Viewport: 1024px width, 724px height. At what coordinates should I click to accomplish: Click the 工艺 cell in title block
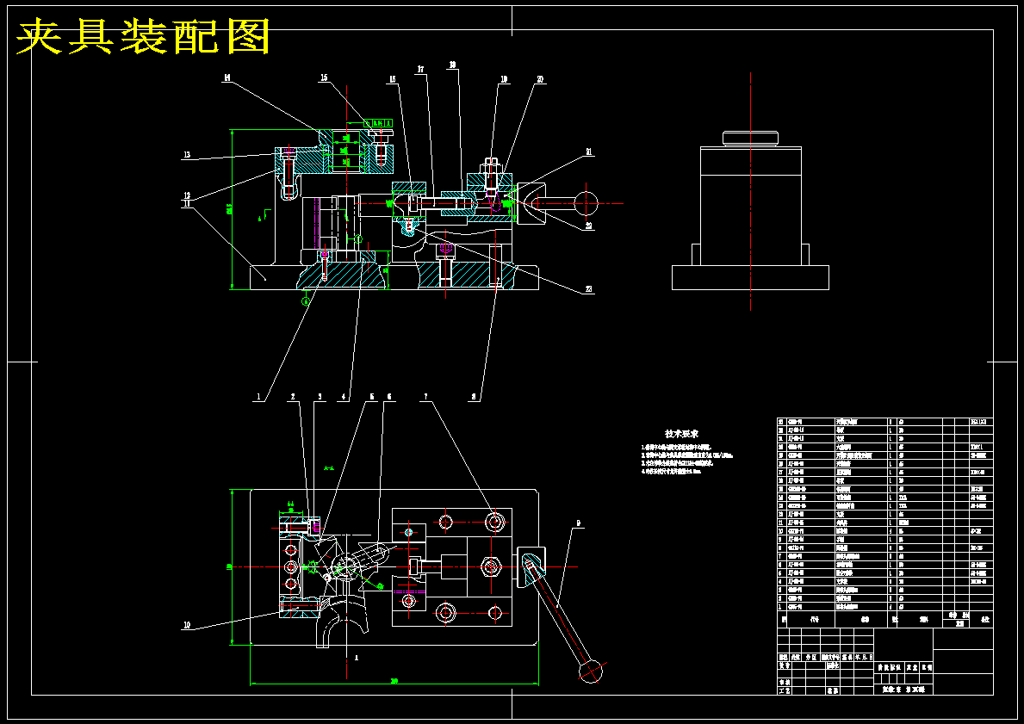(783, 690)
